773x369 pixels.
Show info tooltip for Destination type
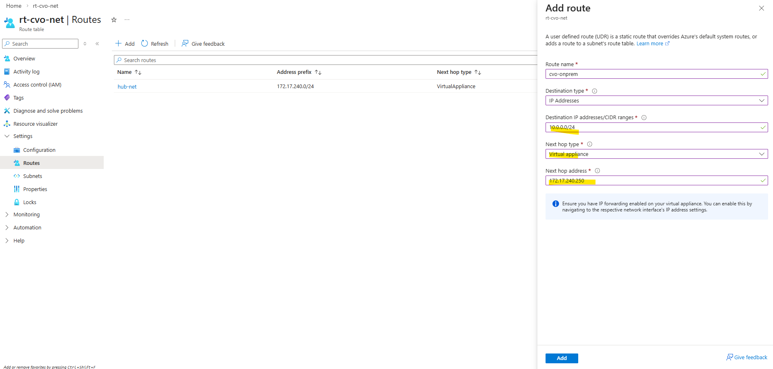(x=595, y=91)
